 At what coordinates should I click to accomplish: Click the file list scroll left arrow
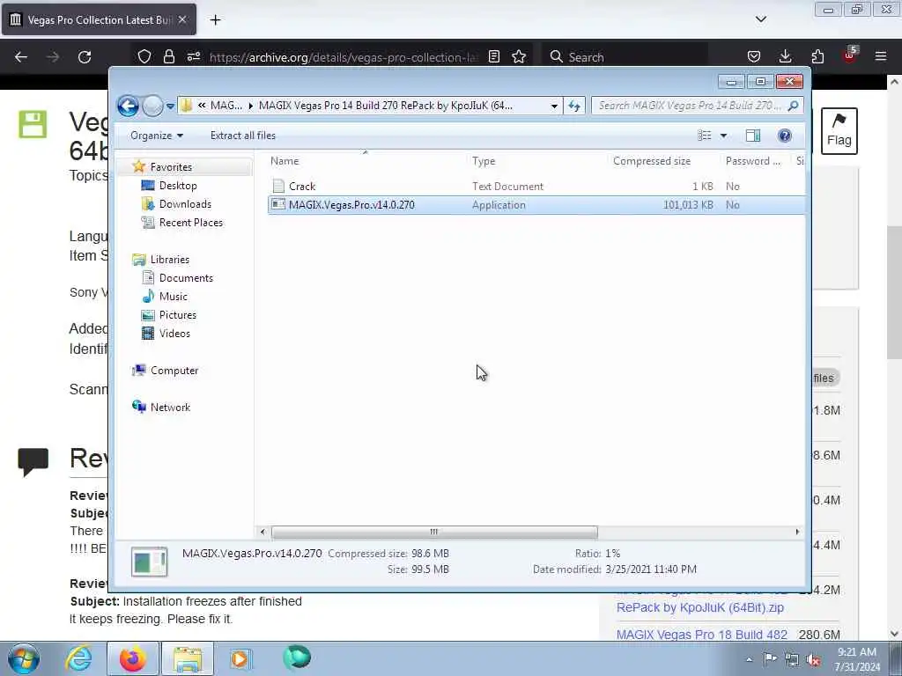(x=262, y=532)
